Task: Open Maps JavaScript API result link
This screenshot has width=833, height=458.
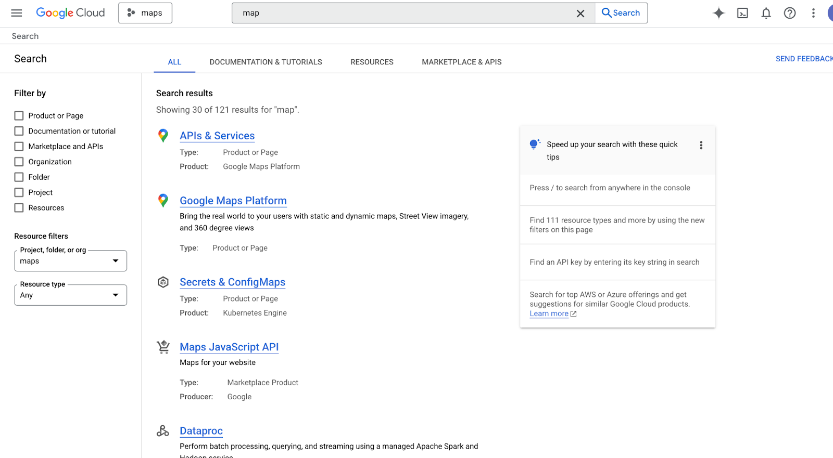Action: point(229,347)
